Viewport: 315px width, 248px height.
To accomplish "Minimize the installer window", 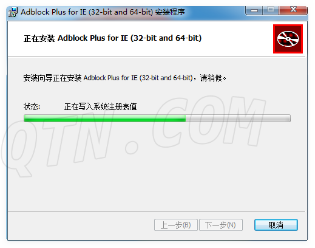I will tap(254, 10).
